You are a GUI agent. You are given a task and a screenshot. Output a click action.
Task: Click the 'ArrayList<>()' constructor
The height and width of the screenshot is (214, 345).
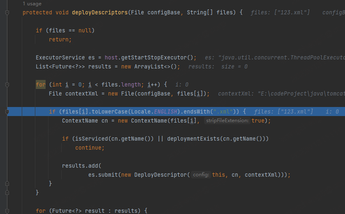coord(156,66)
